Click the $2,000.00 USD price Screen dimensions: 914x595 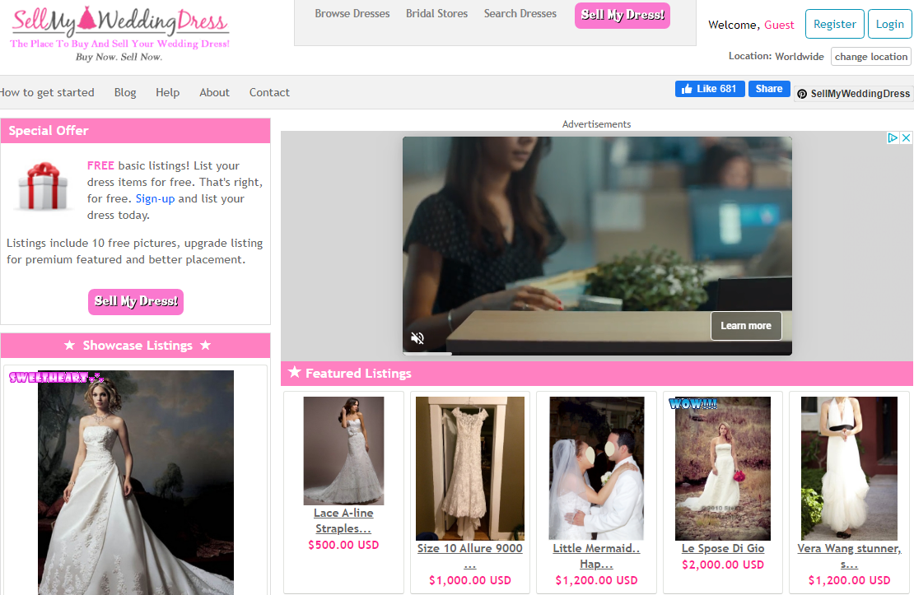coord(723,565)
